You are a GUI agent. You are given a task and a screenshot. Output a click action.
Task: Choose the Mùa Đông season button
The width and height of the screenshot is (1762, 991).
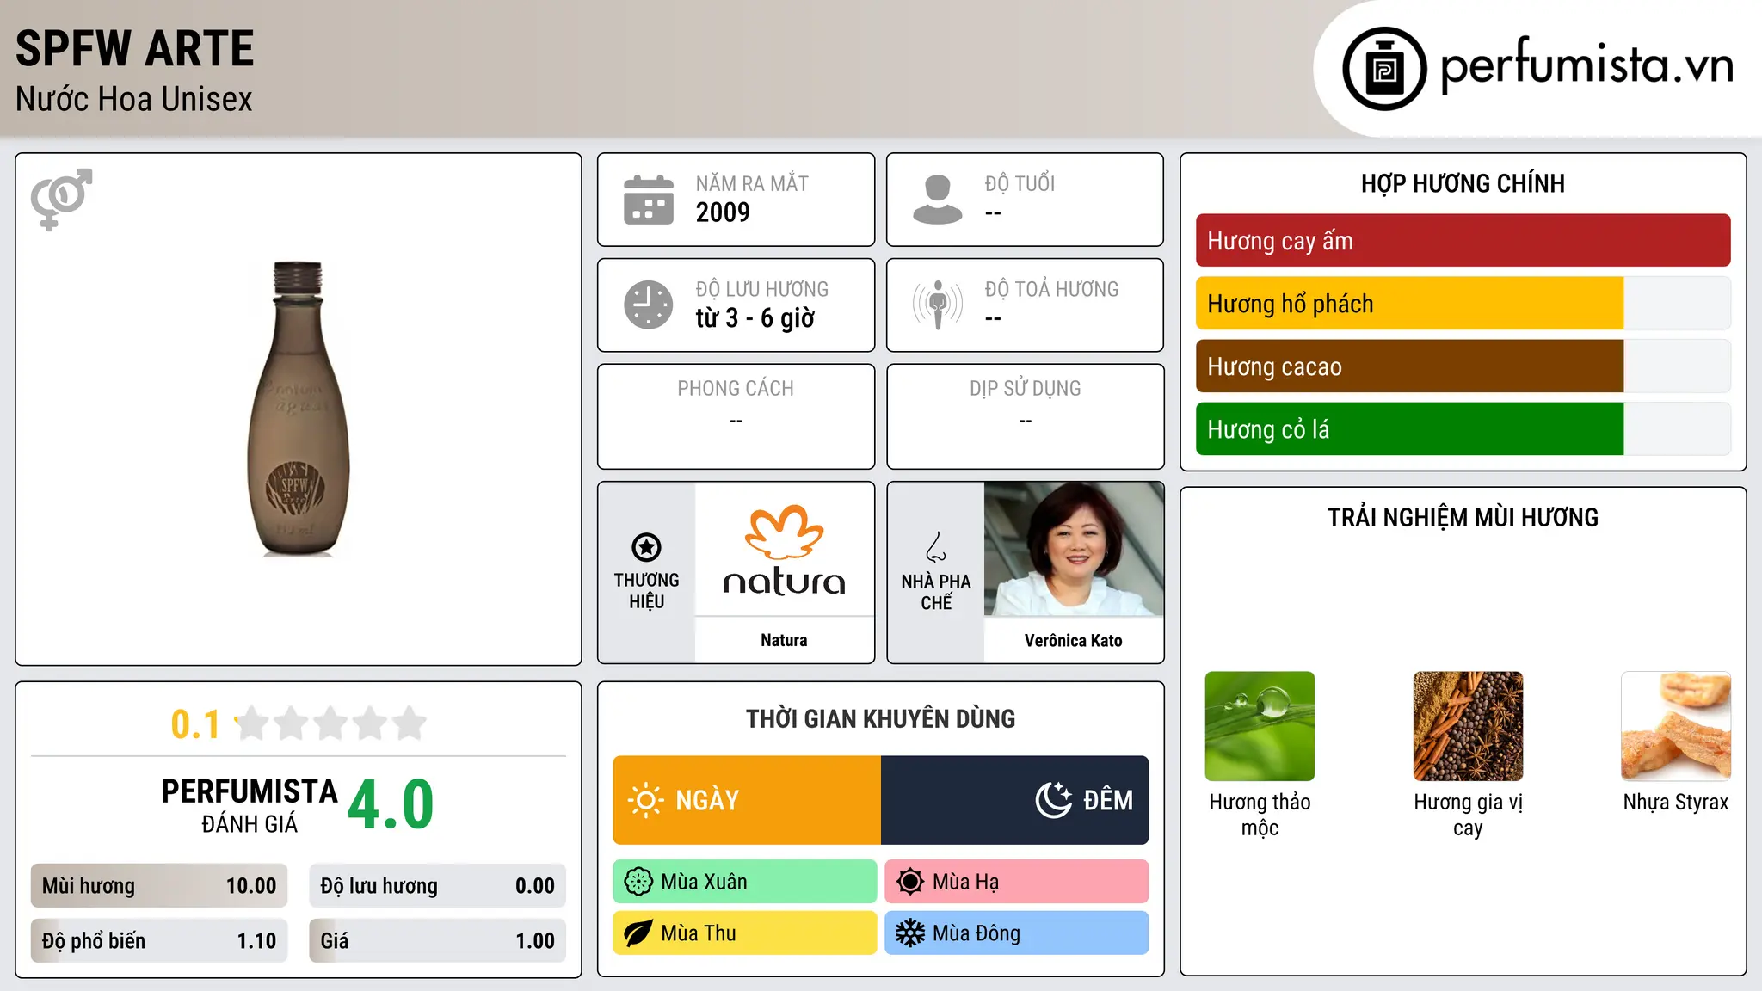[1017, 933]
